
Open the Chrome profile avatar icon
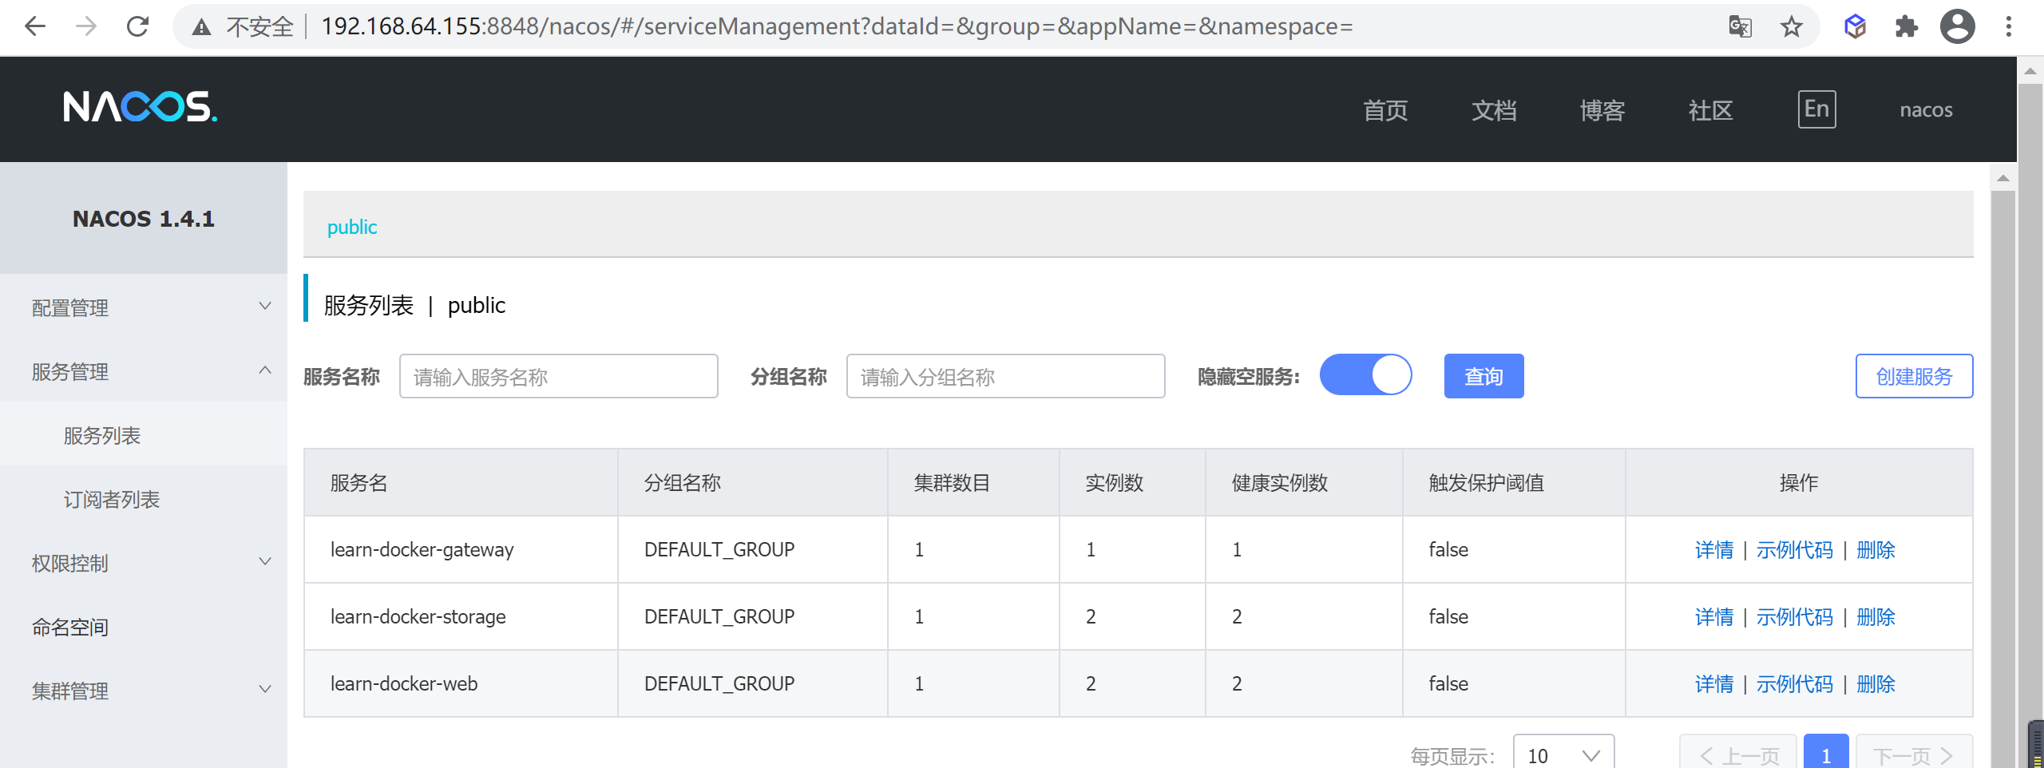pyautogui.click(x=1958, y=26)
